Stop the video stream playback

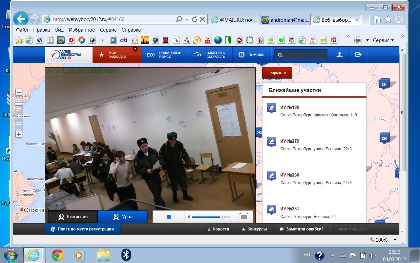pyautogui.click(x=169, y=217)
